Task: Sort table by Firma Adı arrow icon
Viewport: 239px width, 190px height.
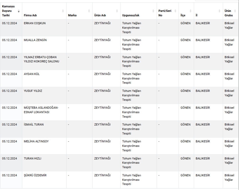Action: [63, 11]
